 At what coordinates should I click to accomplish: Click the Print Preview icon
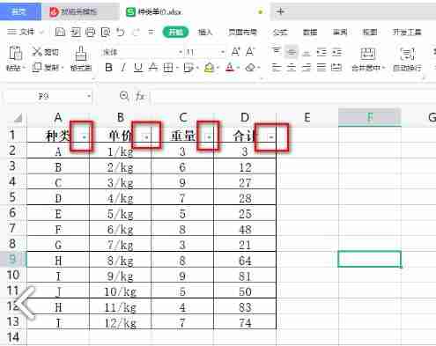point(106,32)
